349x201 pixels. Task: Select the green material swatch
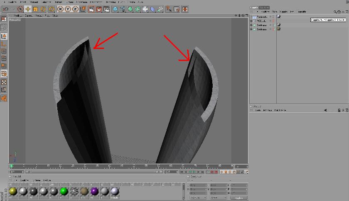point(64,191)
